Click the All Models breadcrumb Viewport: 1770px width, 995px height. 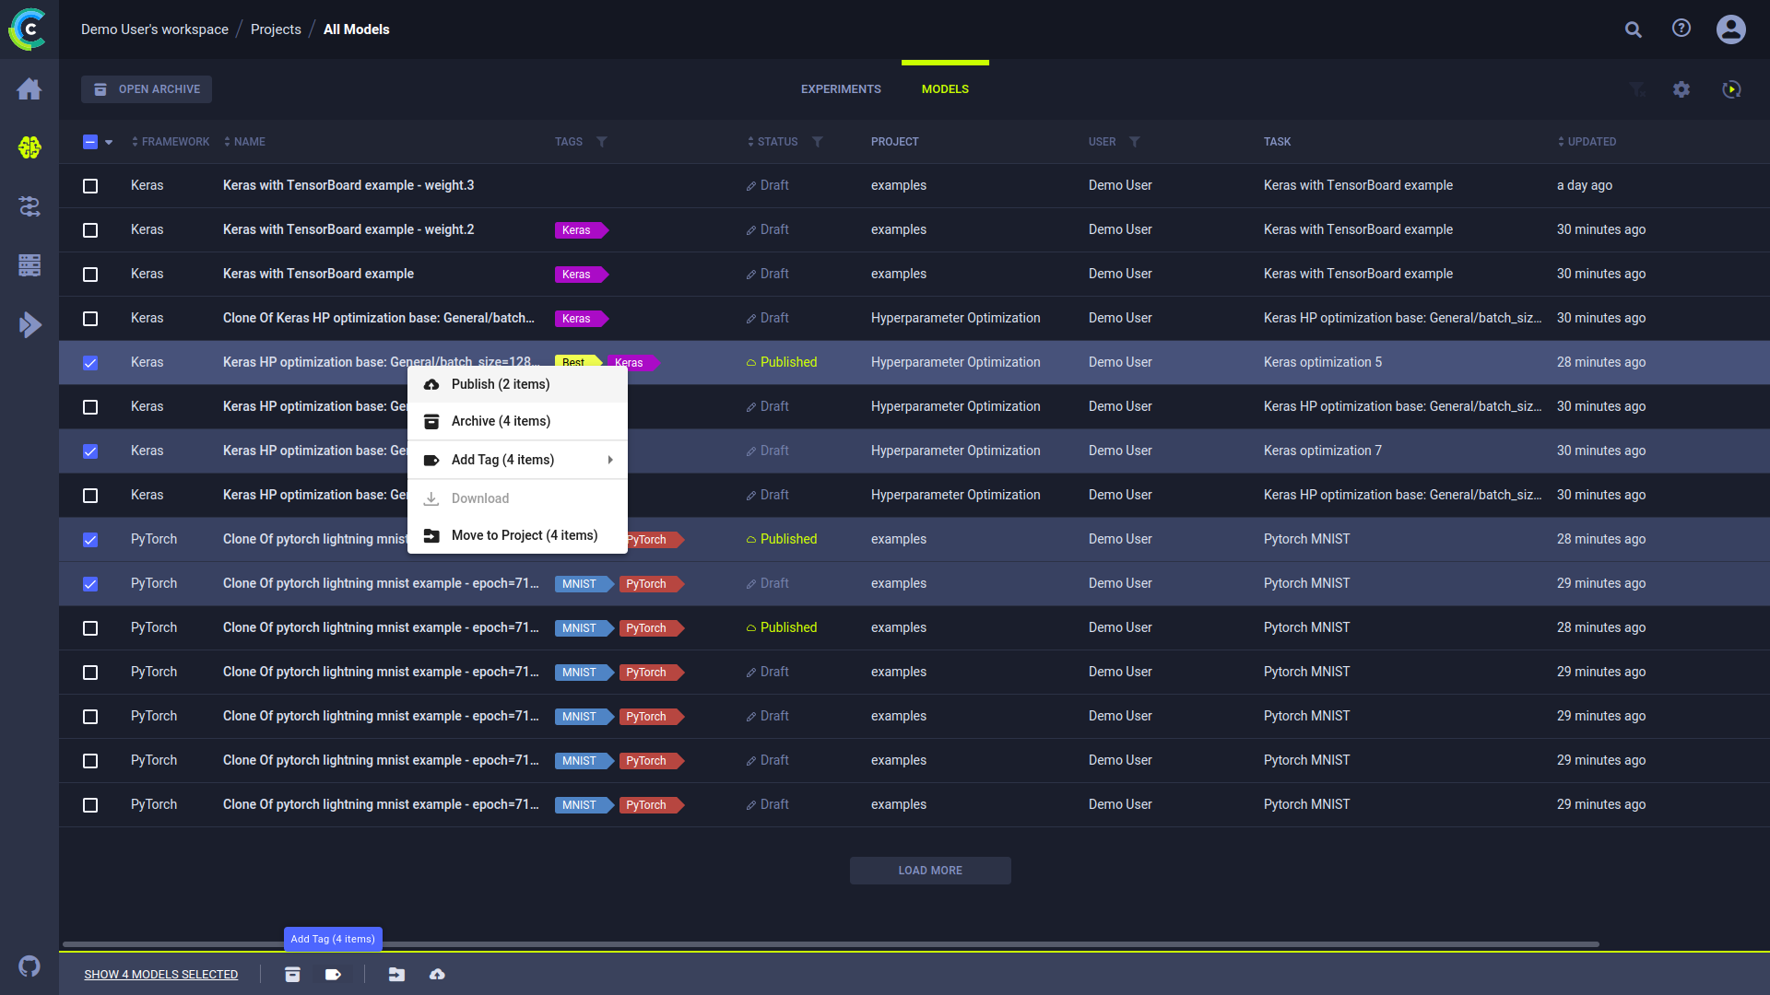coord(357,29)
